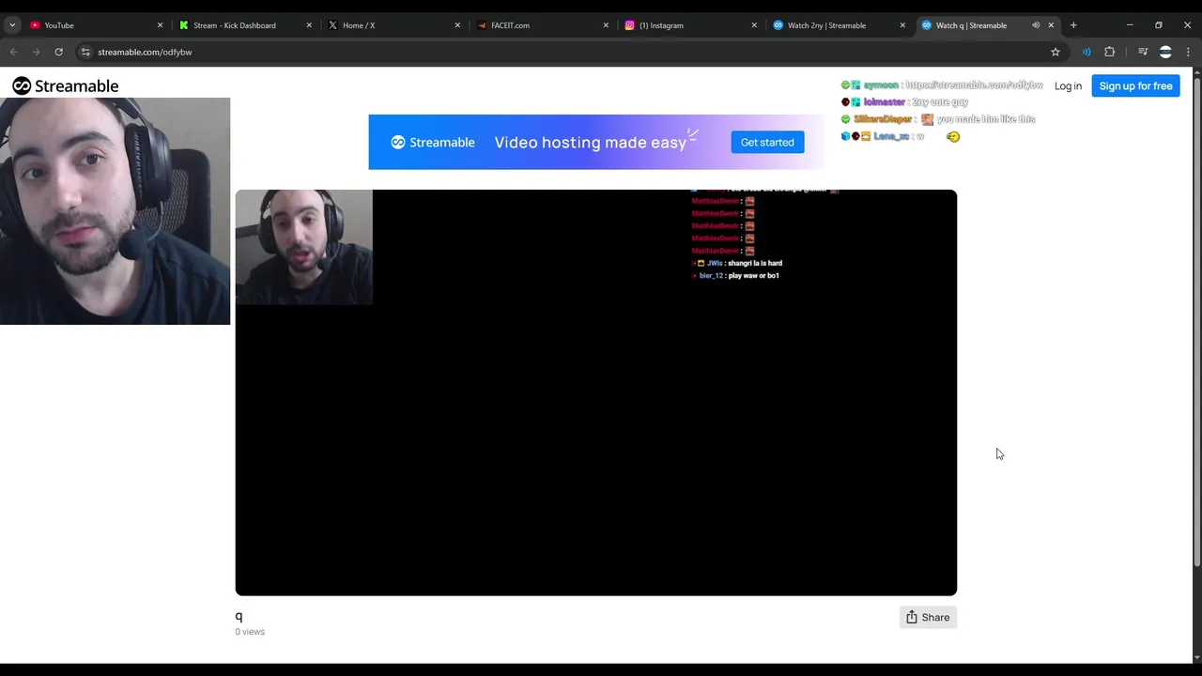
Task: Open the Extensions puzzle piece menu
Action: 1110,52
